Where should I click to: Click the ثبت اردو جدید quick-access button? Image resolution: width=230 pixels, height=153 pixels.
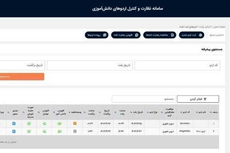191,35
